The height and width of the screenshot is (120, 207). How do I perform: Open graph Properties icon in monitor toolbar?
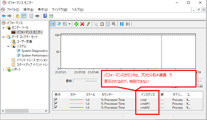tap(108, 24)
